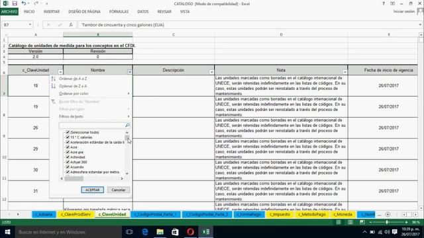This screenshot has height=238, width=424.
Task: Uncheck the 15 ° C calorías checkbox
Action: click(68, 137)
